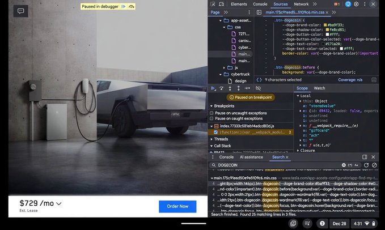This screenshot has height=230, width=385.
Task: Uncheck the webpack function breakpoint checkbox
Action: [x=215, y=132]
